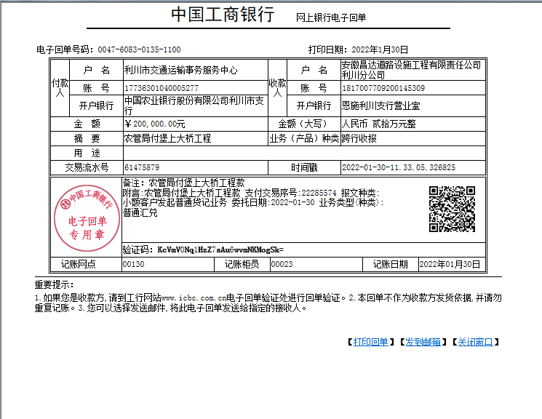Click the transaction serial number 61475879
This screenshot has height=419, width=542.
(142, 167)
